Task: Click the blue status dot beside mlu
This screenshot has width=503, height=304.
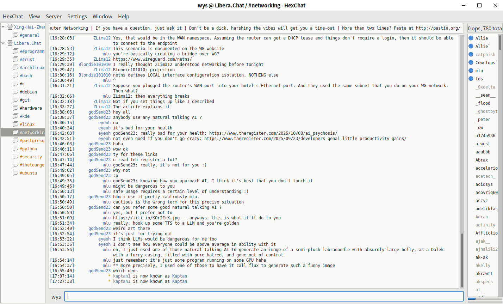Action: [x=471, y=71]
